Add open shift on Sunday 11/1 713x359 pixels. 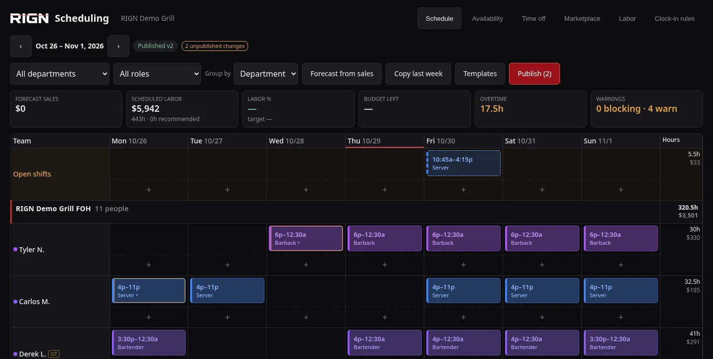tap(621, 190)
